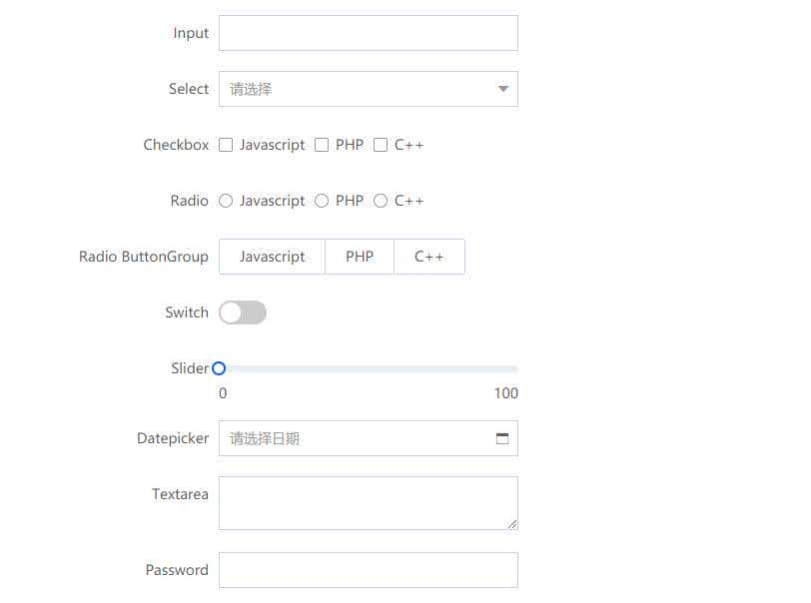This screenshot has width=811, height=603.
Task: Open the '请选择' Select dropdown
Action: (360, 88)
